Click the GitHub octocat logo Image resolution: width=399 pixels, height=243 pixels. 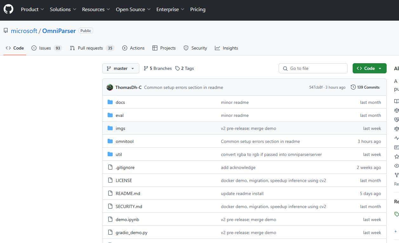[8, 9]
